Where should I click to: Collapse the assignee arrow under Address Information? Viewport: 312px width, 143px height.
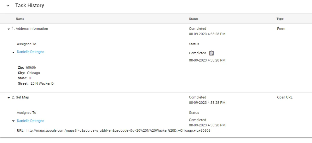coord(13,52)
